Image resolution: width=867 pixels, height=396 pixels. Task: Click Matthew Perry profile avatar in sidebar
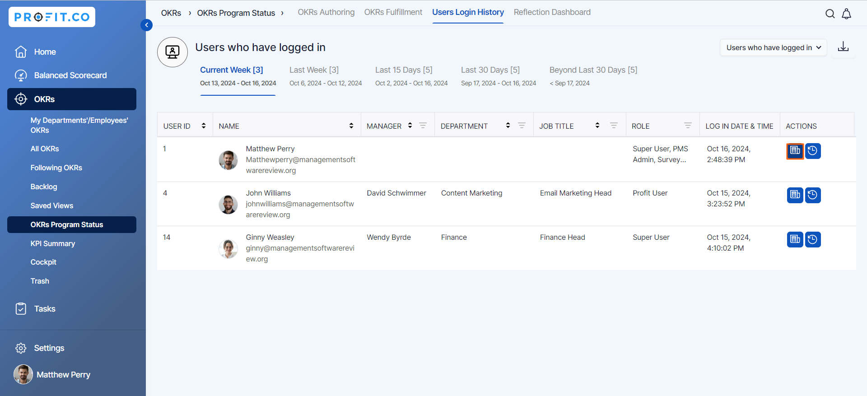[23, 374]
